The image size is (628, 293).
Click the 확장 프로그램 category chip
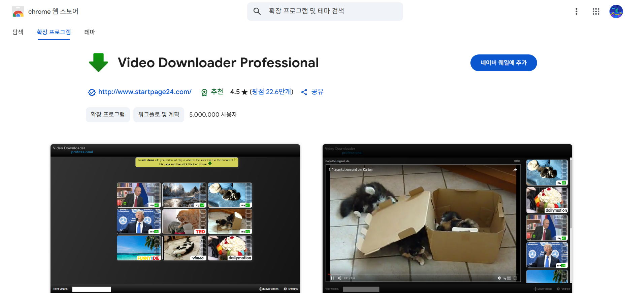click(108, 115)
